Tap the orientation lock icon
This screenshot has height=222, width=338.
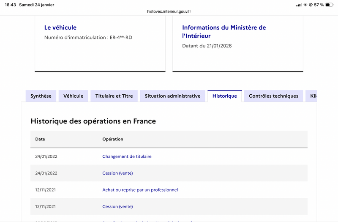tap(311, 5)
